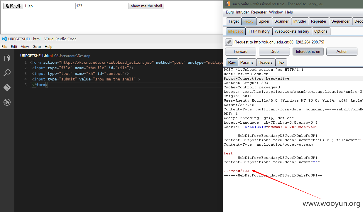Viewport: 363px width, 212px height.
Task: Click the choose file button in browser form
Action: pyautogui.click(x=13, y=6)
